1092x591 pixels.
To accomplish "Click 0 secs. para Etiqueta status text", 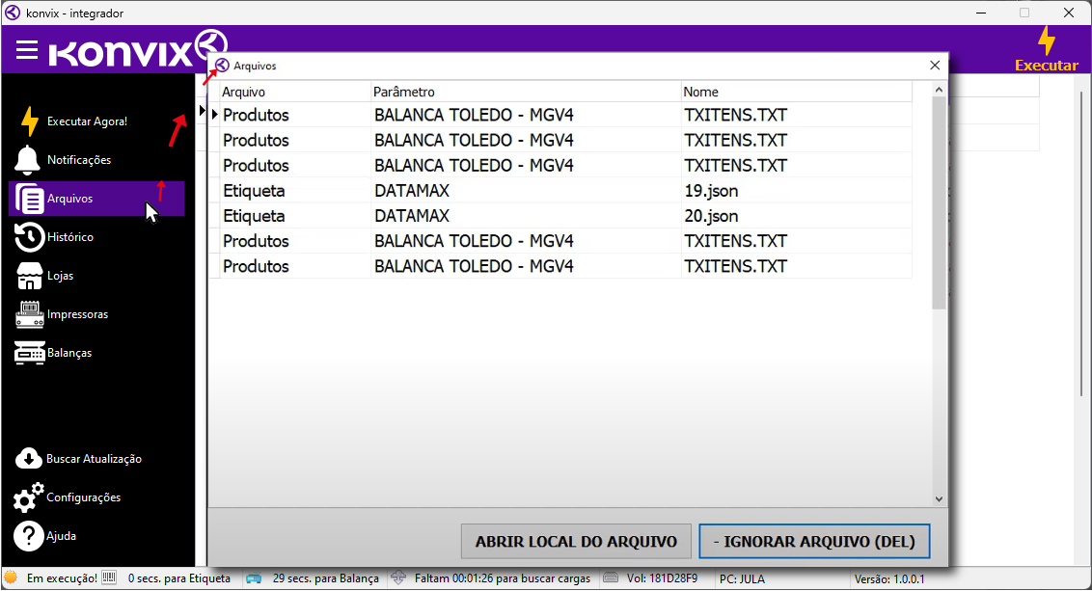I will pos(179,578).
